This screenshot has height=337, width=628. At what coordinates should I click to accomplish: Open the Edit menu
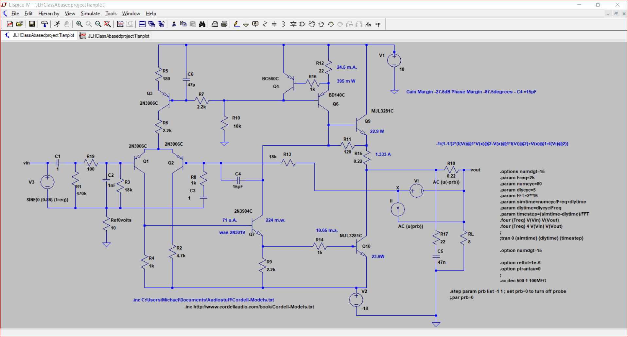coord(28,13)
